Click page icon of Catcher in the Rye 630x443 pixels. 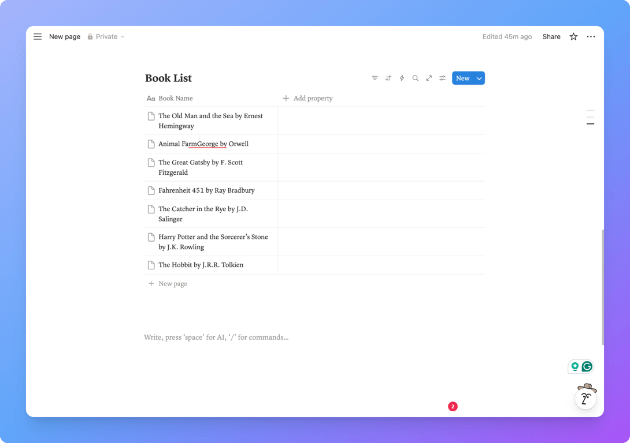[x=151, y=209]
